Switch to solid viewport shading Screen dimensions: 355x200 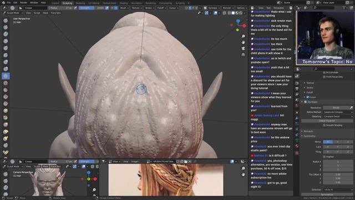click(233, 13)
